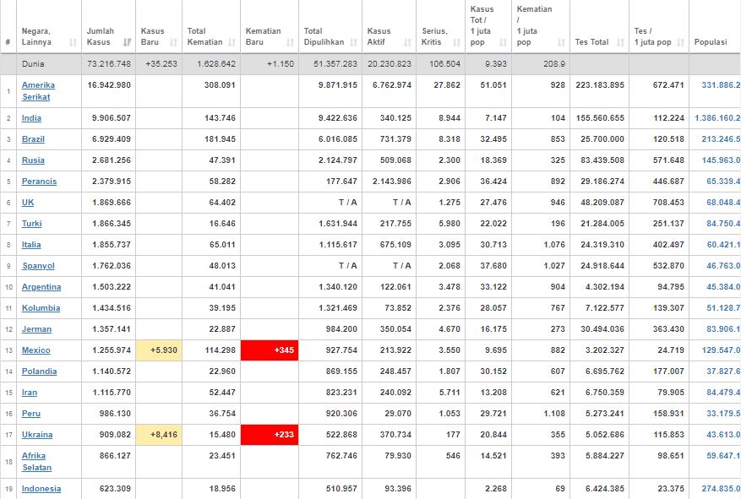Select Polandia total tests 6.695.762
Image resolution: width=741 pixels, height=499 pixels.
coord(604,371)
